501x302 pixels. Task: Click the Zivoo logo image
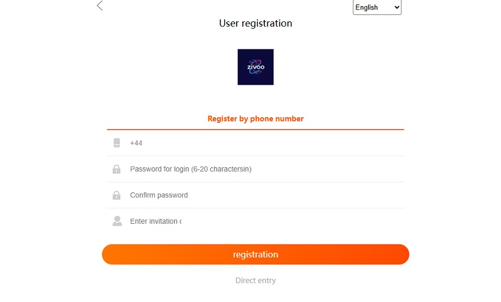(256, 67)
